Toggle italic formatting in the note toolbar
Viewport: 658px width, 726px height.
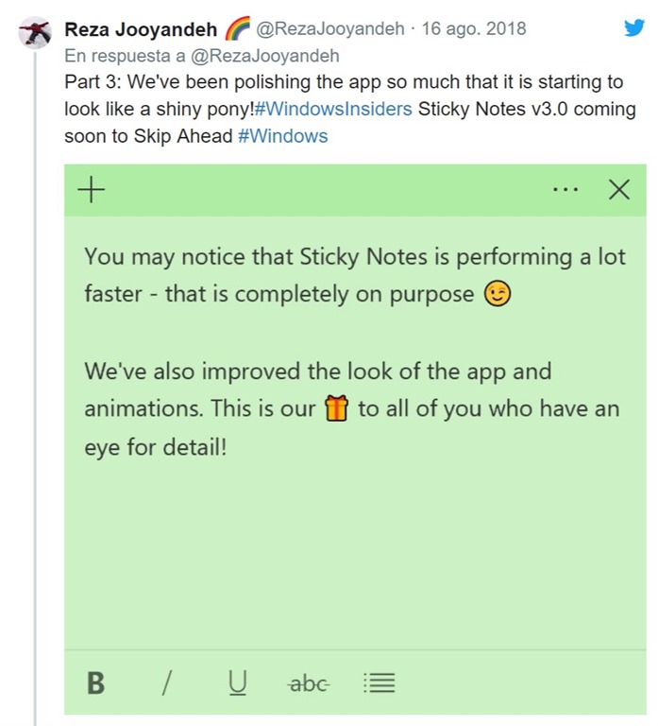click(x=167, y=683)
